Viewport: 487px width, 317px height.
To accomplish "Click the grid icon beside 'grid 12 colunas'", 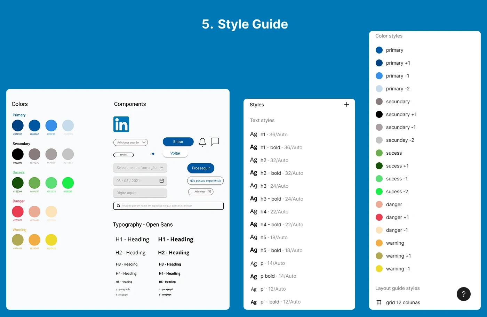I will coord(379,302).
